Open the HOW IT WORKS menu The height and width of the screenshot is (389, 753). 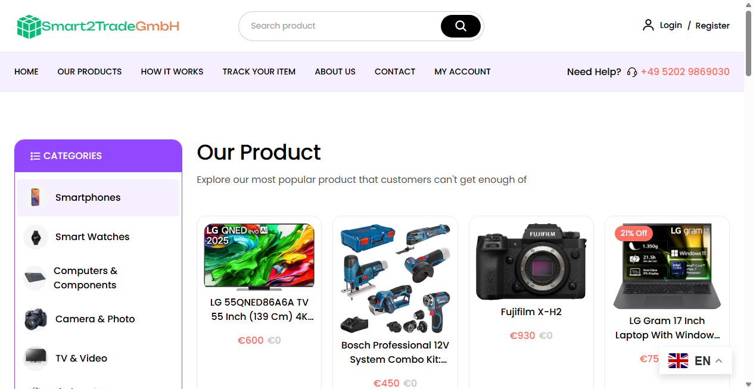(172, 71)
